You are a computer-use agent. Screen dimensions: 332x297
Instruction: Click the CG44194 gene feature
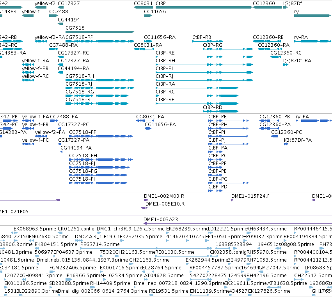click(x=60, y=24)
